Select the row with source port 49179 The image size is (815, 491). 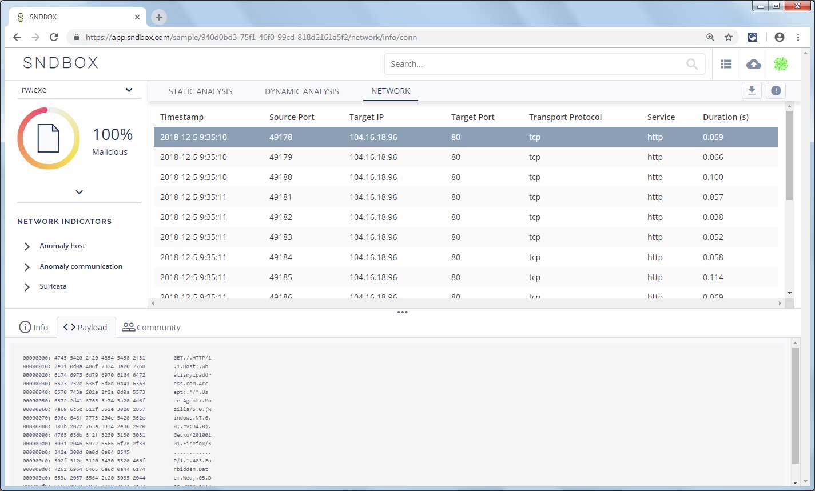pos(466,157)
